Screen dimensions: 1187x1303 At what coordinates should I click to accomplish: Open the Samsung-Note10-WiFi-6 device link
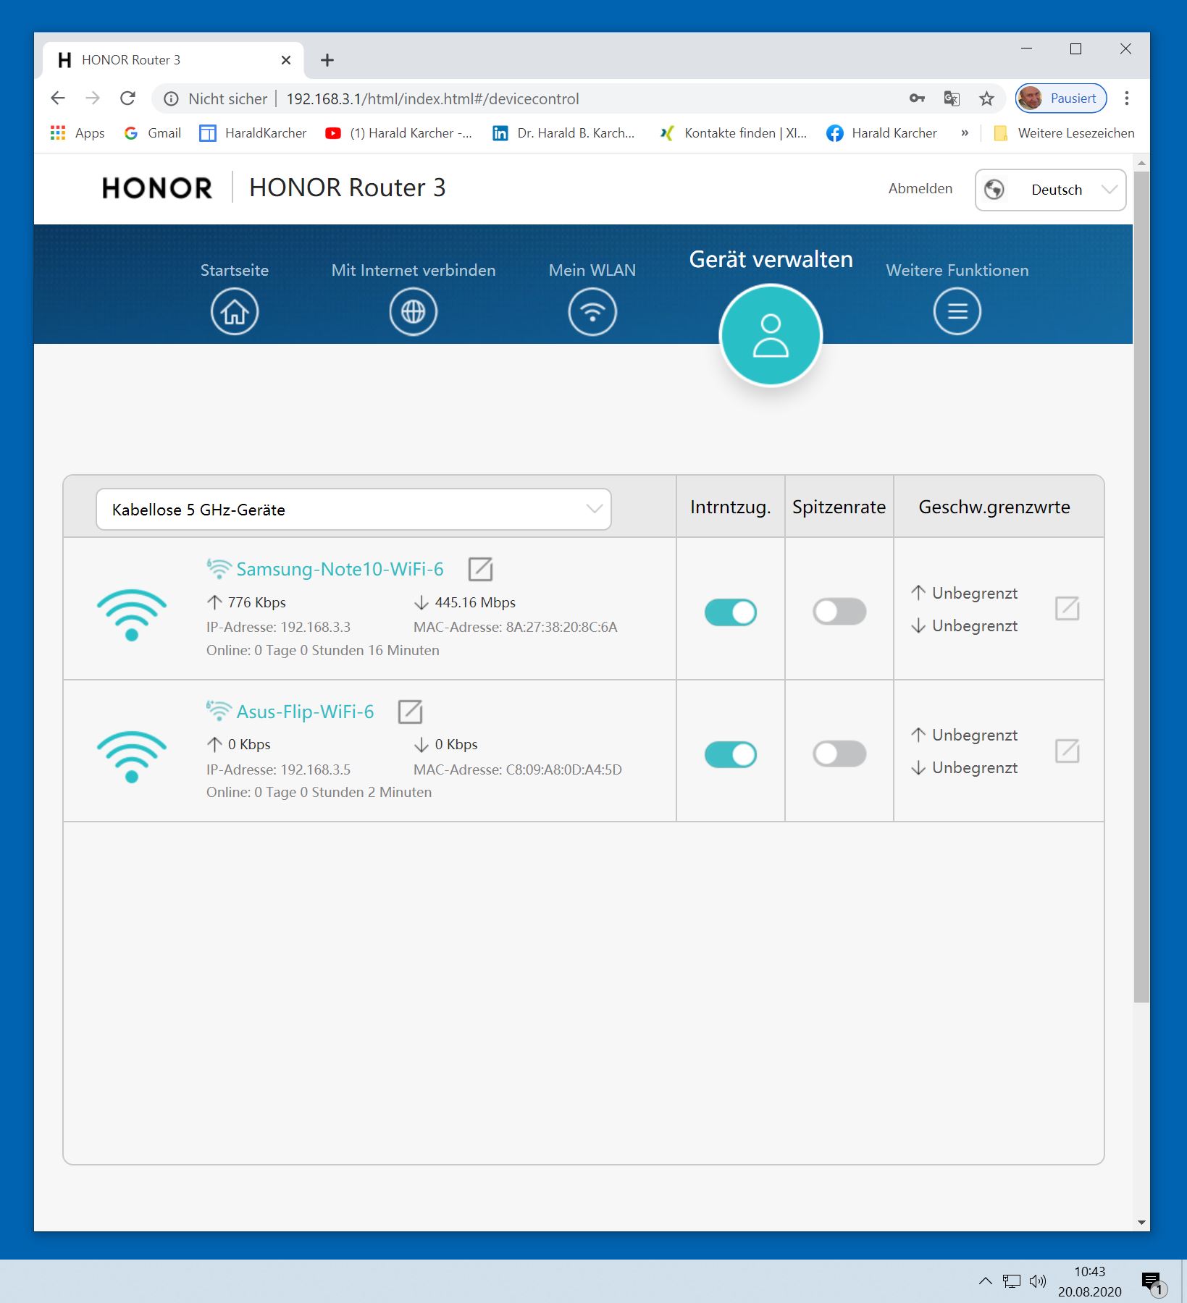(x=340, y=569)
